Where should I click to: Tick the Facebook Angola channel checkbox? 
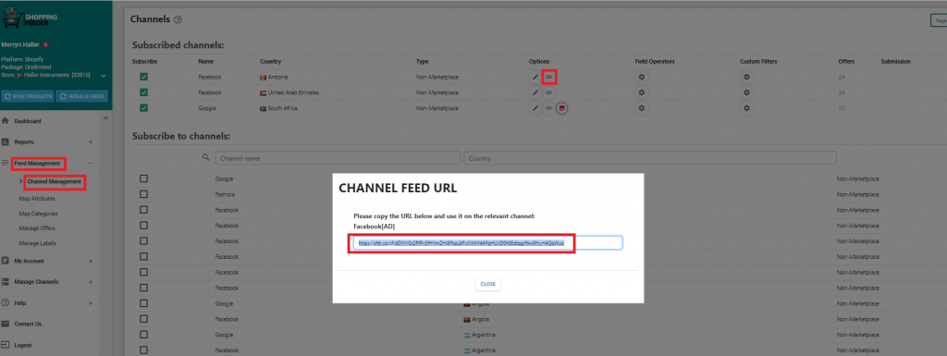coord(143,319)
